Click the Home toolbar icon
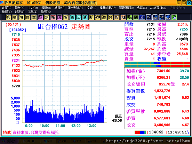Image resolution: width=192 pixels, height=144 pixels. [168, 17]
